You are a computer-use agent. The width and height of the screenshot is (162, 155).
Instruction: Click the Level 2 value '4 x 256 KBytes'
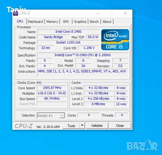click(99, 98)
